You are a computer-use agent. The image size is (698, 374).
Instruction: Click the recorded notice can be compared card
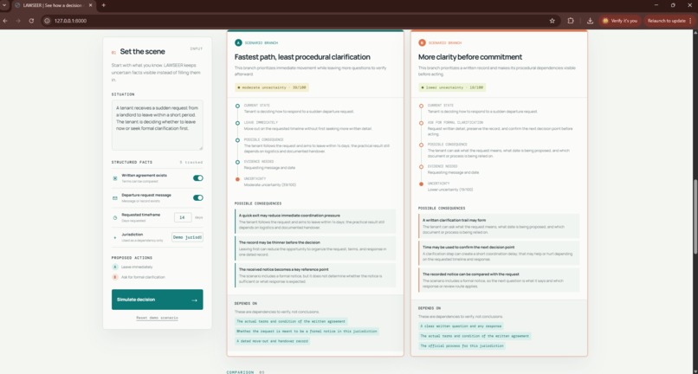click(499, 280)
